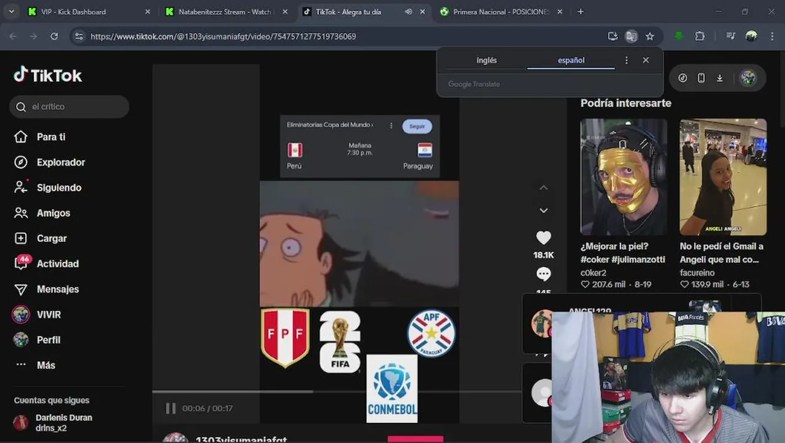Open the ¿Mejorar la piel? video thumbnail
Screen dimensions: 785x443
tap(624, 177)
